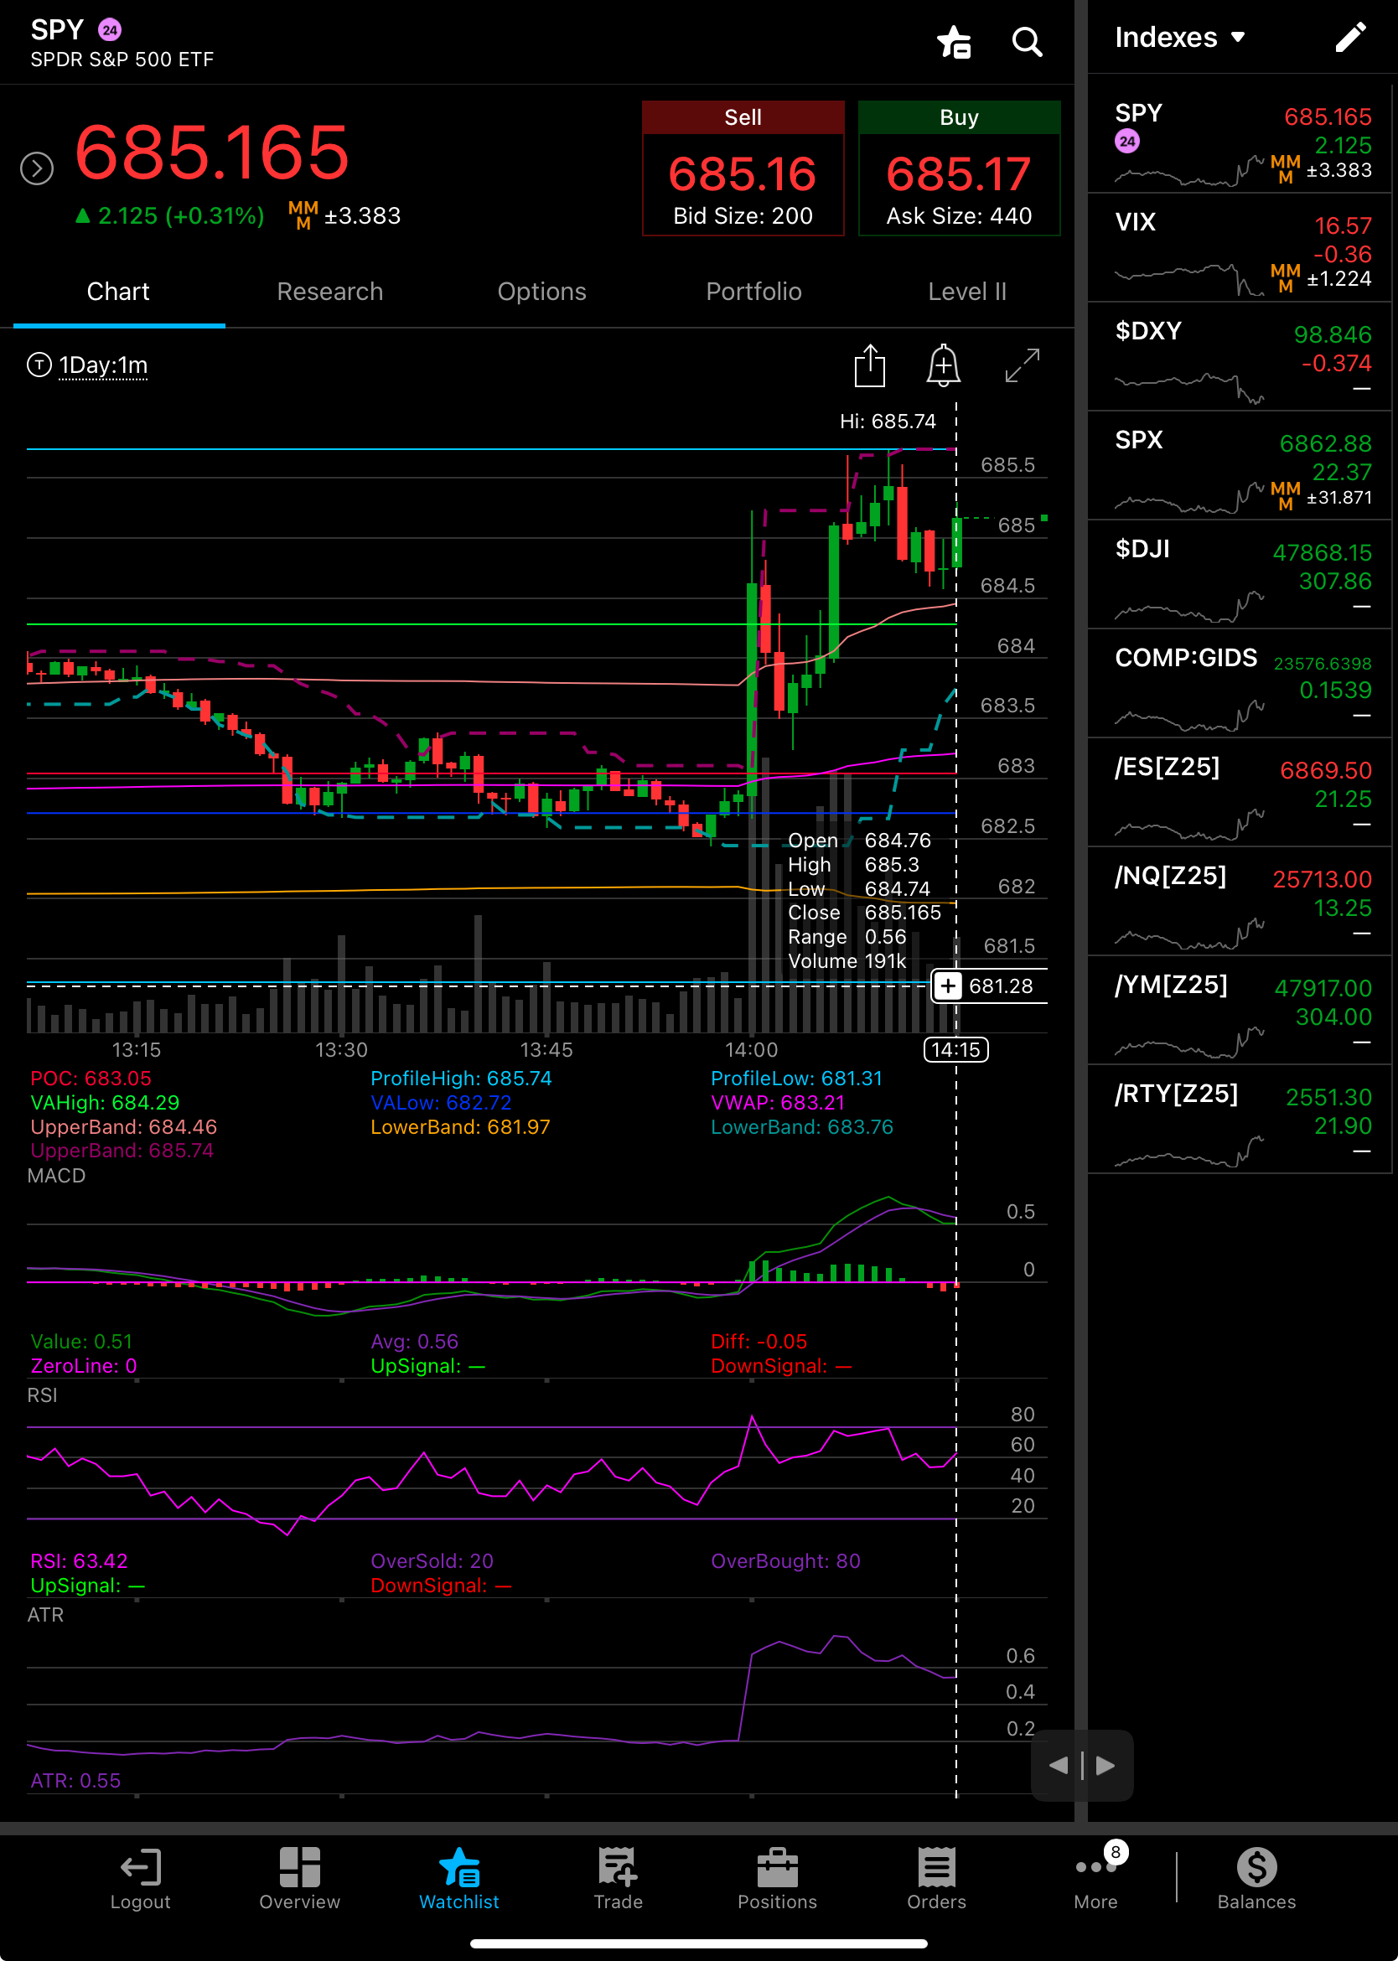Tap the OverBought: 80 RSI label
The image size is (1398, 1961).
point(786,1560)
